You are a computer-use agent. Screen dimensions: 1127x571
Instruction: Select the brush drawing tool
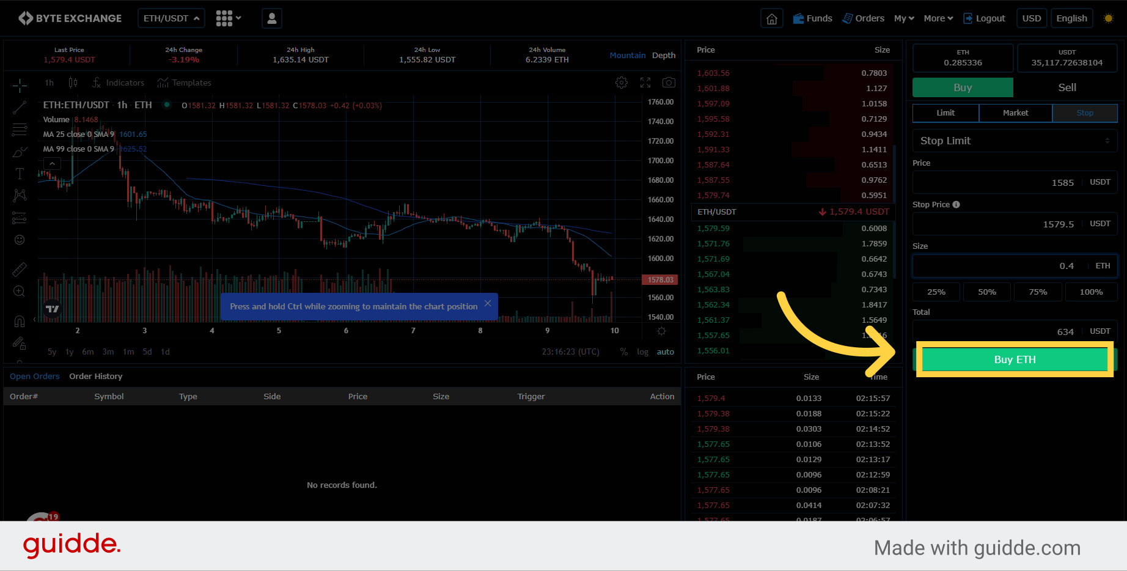click(x=20, y=152)
